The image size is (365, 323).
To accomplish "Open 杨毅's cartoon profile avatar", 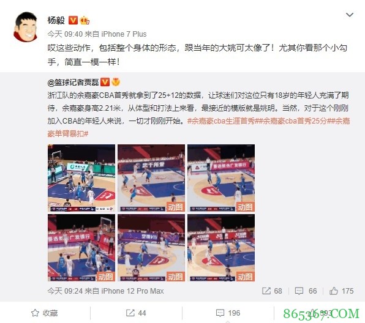I will (26, 27).
